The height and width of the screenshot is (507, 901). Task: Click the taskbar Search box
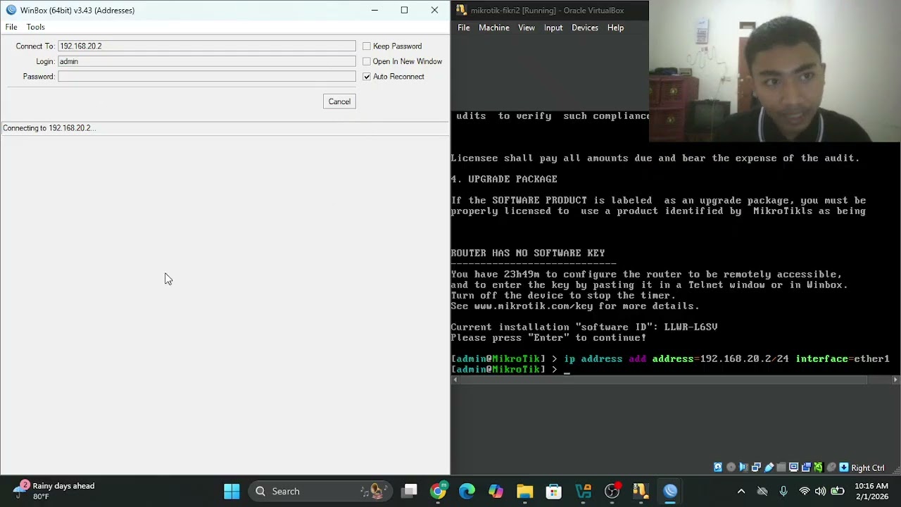pyautogui.click(x=320, y=491)
